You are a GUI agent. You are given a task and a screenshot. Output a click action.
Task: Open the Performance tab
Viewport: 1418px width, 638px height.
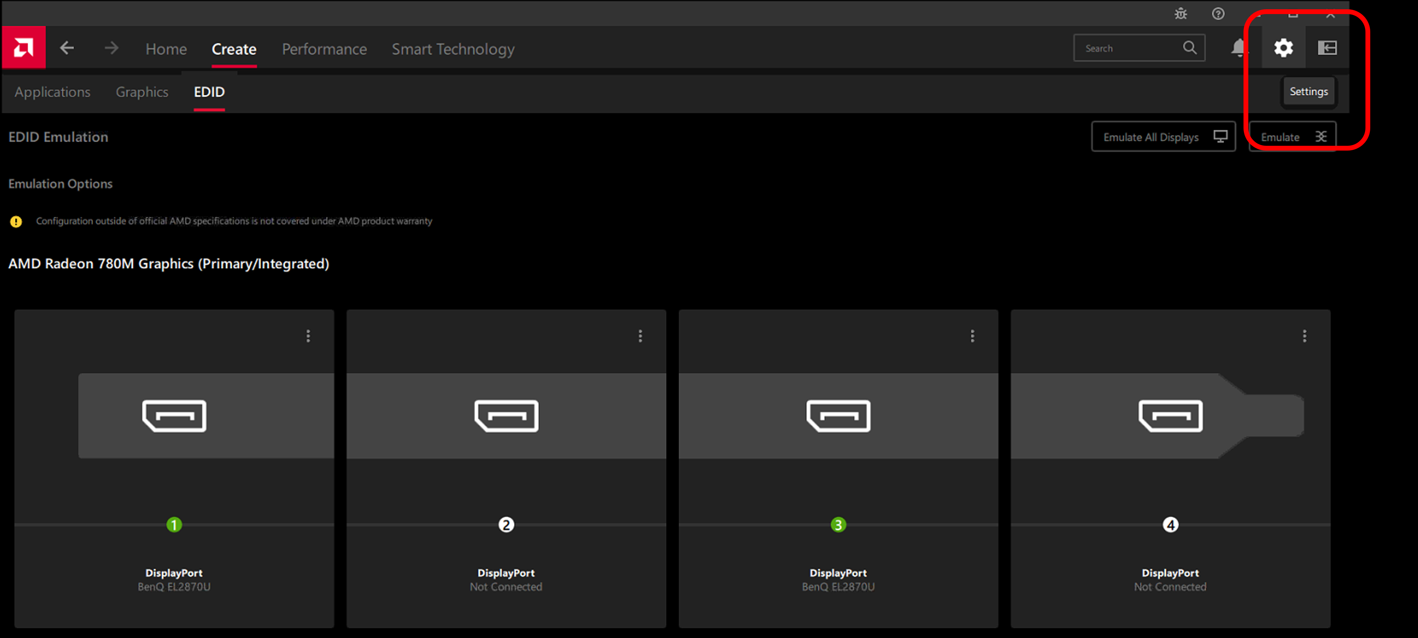pyautogui.click(x=324, y=49)
